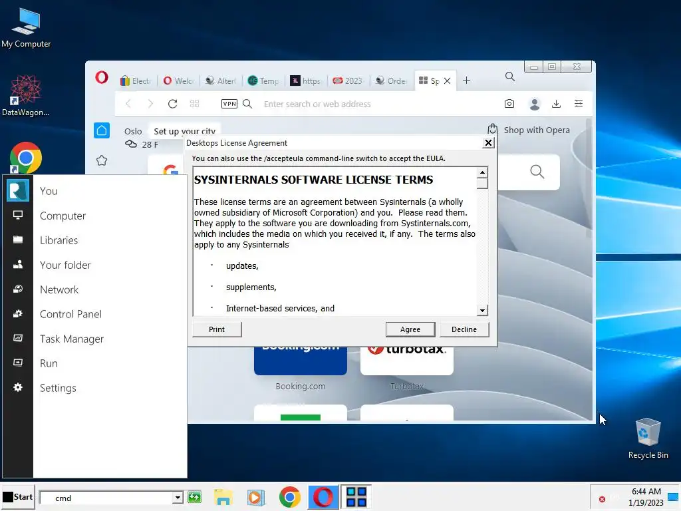The height and width of the screenshot is (511, 681).
Task: Click the Start button
Action: click(x=18, y=497)
